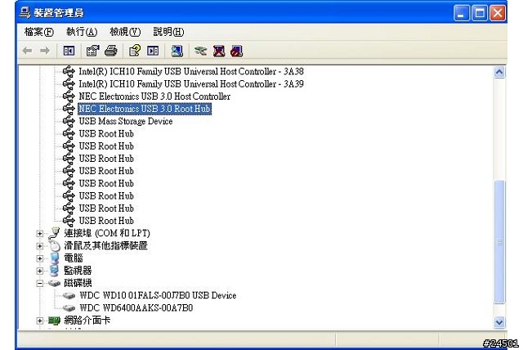Click the Print toolbar icon
Screen dimensions: 523x350
point(111,51)
